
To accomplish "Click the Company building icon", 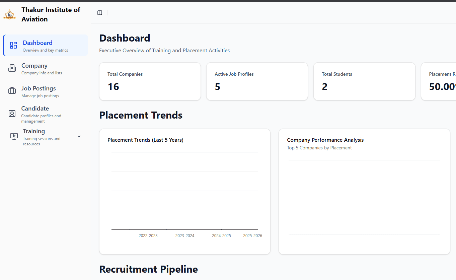I will [12, 68].
